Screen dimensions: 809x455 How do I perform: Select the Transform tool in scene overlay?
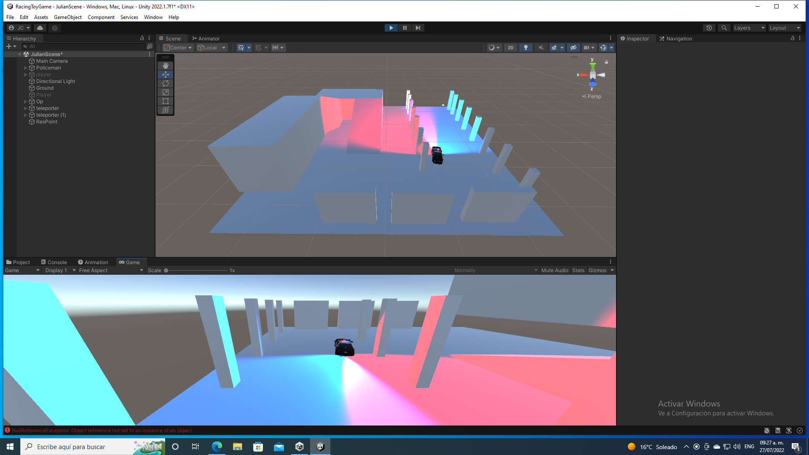(166, 110)
